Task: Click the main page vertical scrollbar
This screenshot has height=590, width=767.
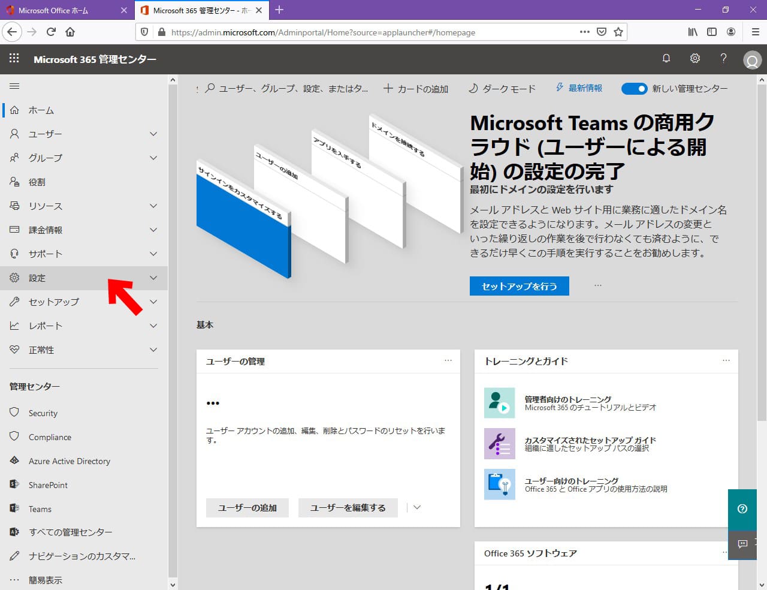Action: pyautogui.click(x=762, y=252)
